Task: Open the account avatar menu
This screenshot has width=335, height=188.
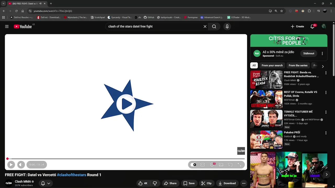Action: point(324,26)
